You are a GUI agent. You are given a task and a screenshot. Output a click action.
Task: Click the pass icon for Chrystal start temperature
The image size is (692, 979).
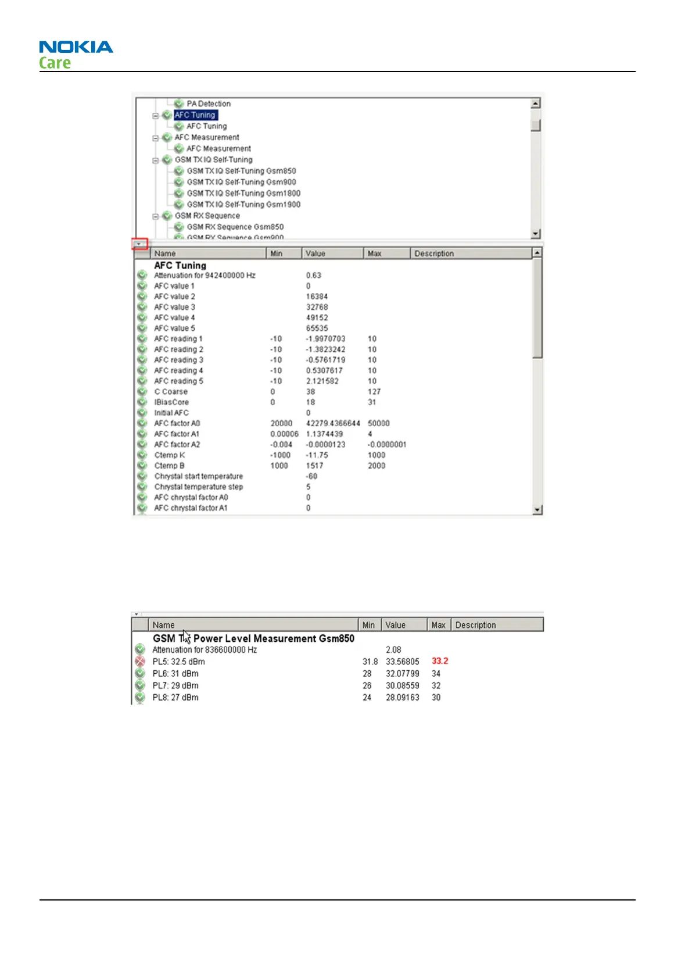(x=142, y=476)
